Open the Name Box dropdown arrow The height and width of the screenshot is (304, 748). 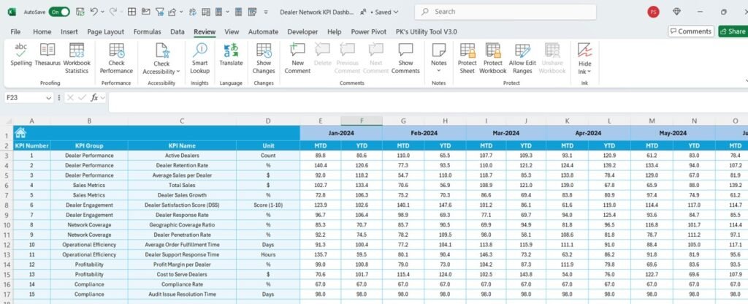pyautogui.click(x=49, y=97)
